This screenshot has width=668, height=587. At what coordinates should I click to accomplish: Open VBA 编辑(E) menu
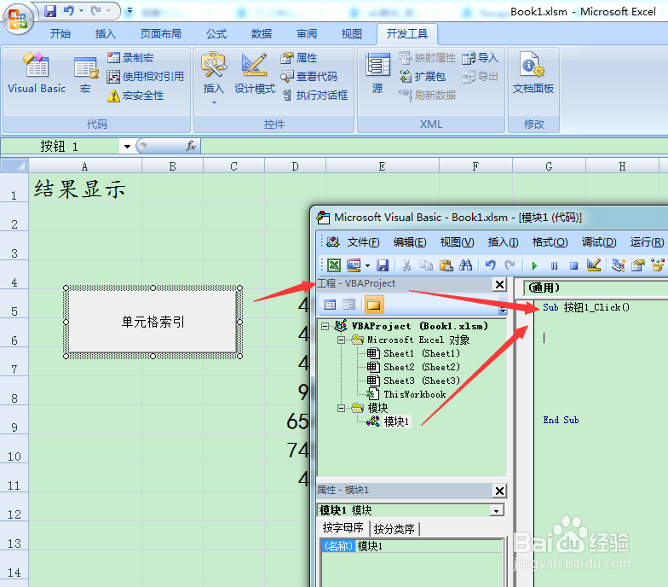pyautogui.click(x=409, y=242)
